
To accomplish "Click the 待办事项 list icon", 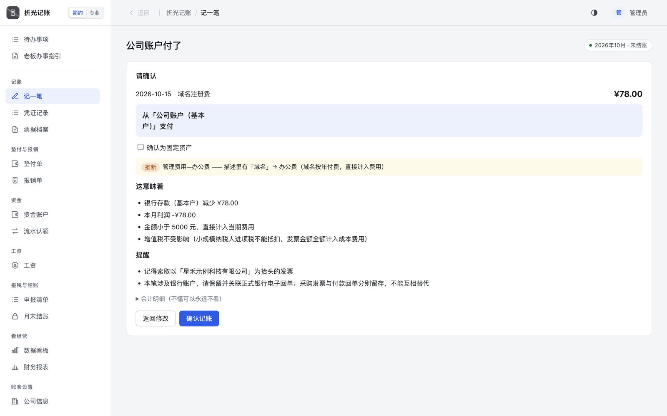I will (15, 40).
